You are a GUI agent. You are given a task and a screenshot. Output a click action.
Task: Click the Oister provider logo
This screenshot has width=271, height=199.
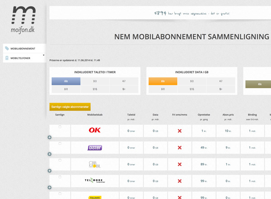pos(95,148)
